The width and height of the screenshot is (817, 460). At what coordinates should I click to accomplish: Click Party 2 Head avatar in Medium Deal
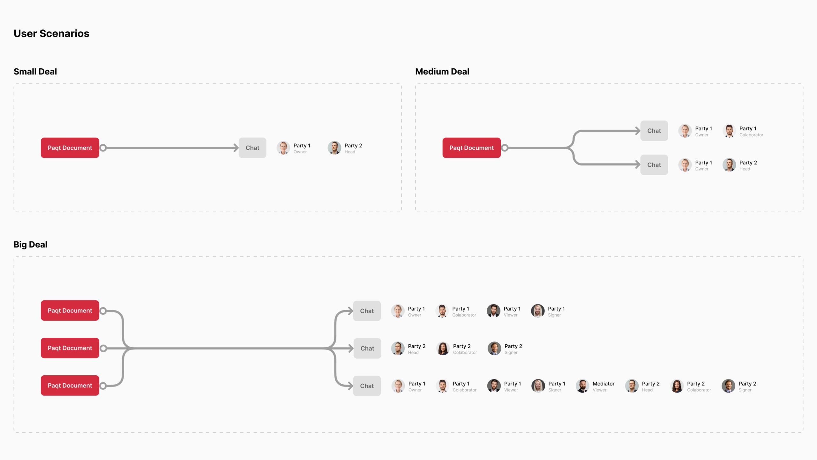729,165
